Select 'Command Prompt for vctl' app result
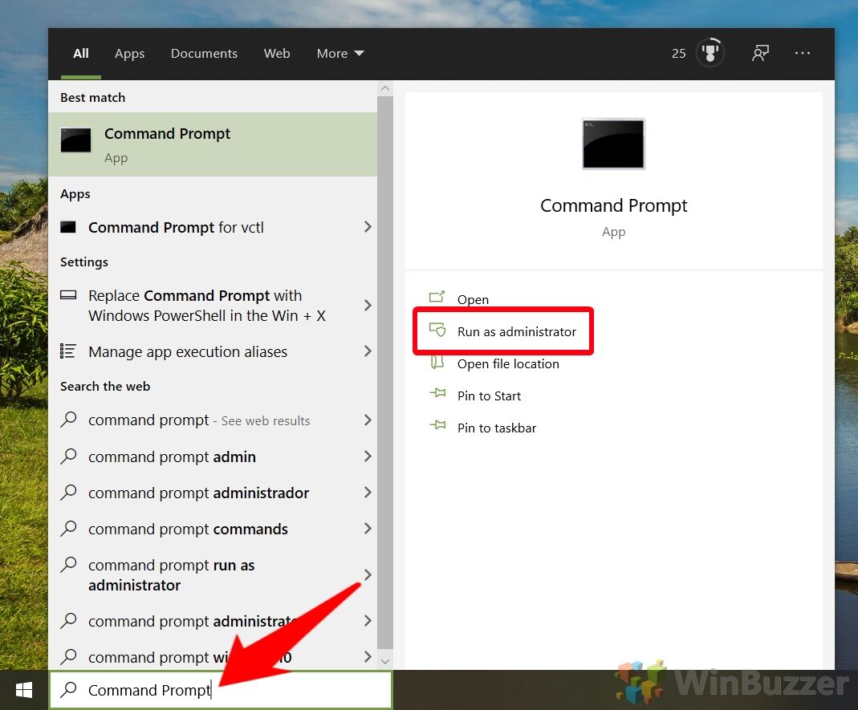The image size is (858, 710). pos(213,227)
